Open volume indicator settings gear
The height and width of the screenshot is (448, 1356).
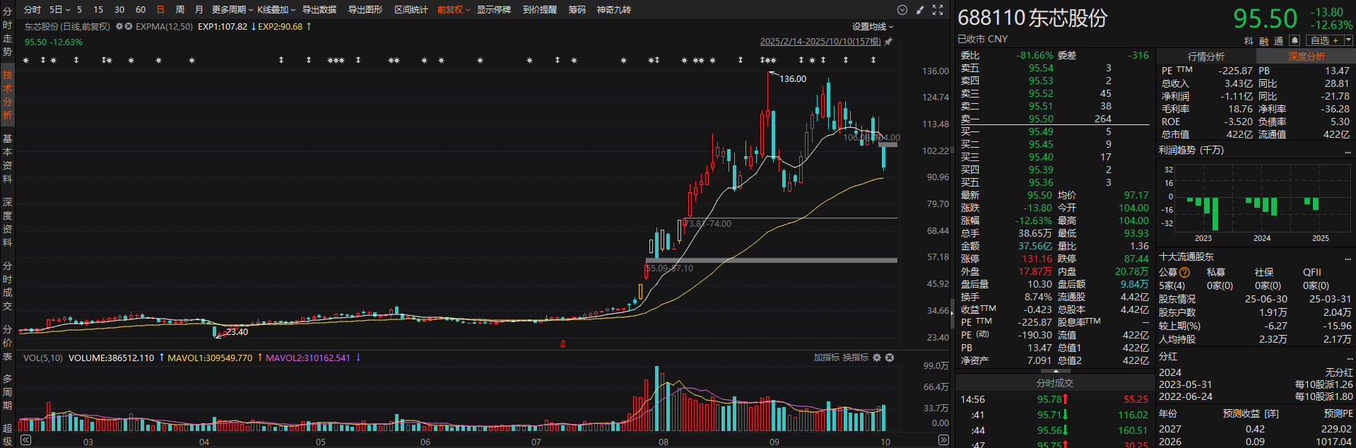(877, 358)
